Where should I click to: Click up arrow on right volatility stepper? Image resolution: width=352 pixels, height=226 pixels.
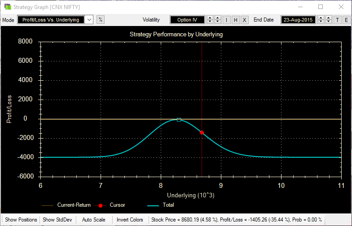(217, 18)
